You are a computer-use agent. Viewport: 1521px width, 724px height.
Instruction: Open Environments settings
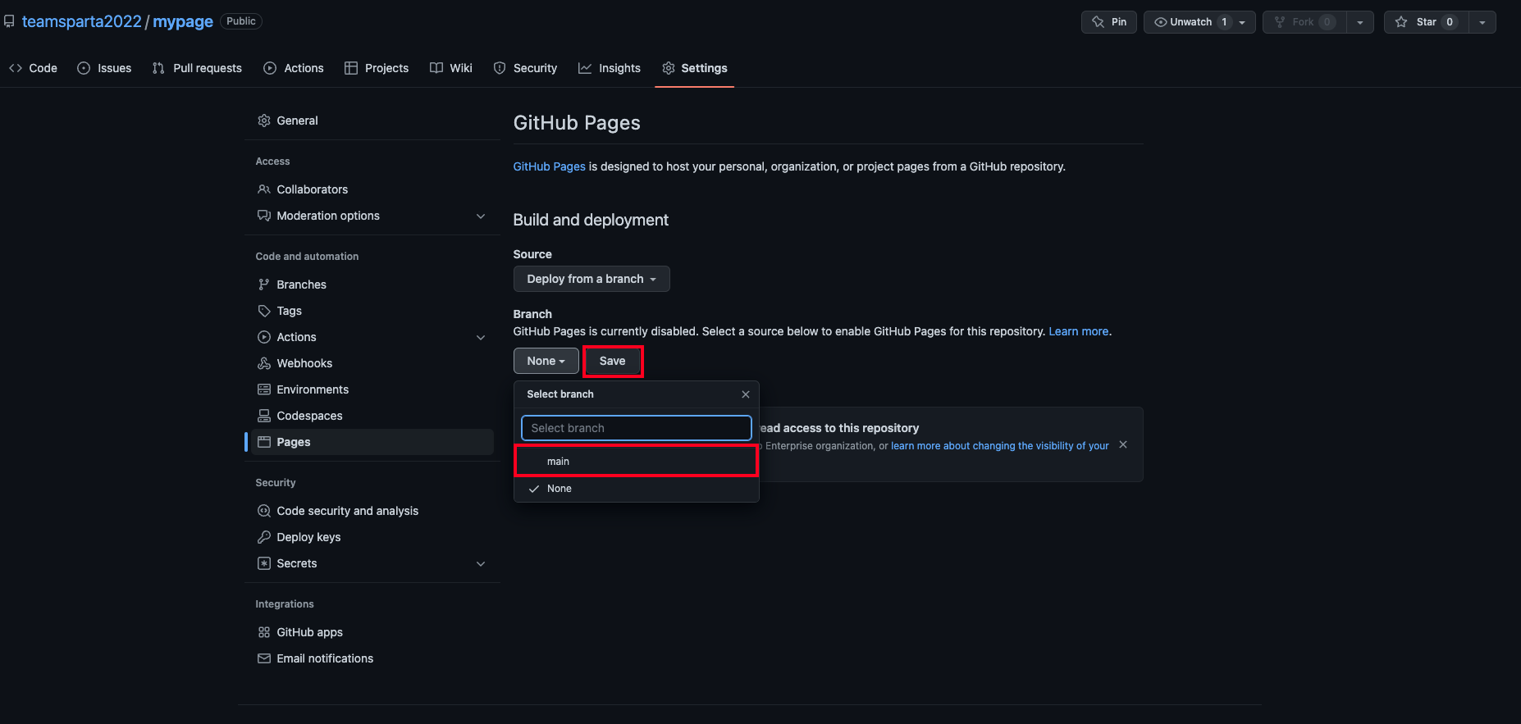click(372, 389)
